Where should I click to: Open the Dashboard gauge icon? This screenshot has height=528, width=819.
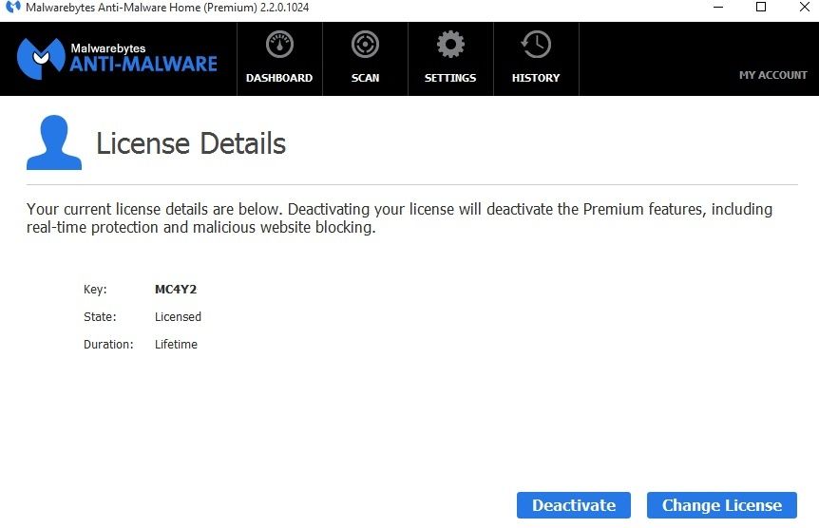[x=279, y=45]
